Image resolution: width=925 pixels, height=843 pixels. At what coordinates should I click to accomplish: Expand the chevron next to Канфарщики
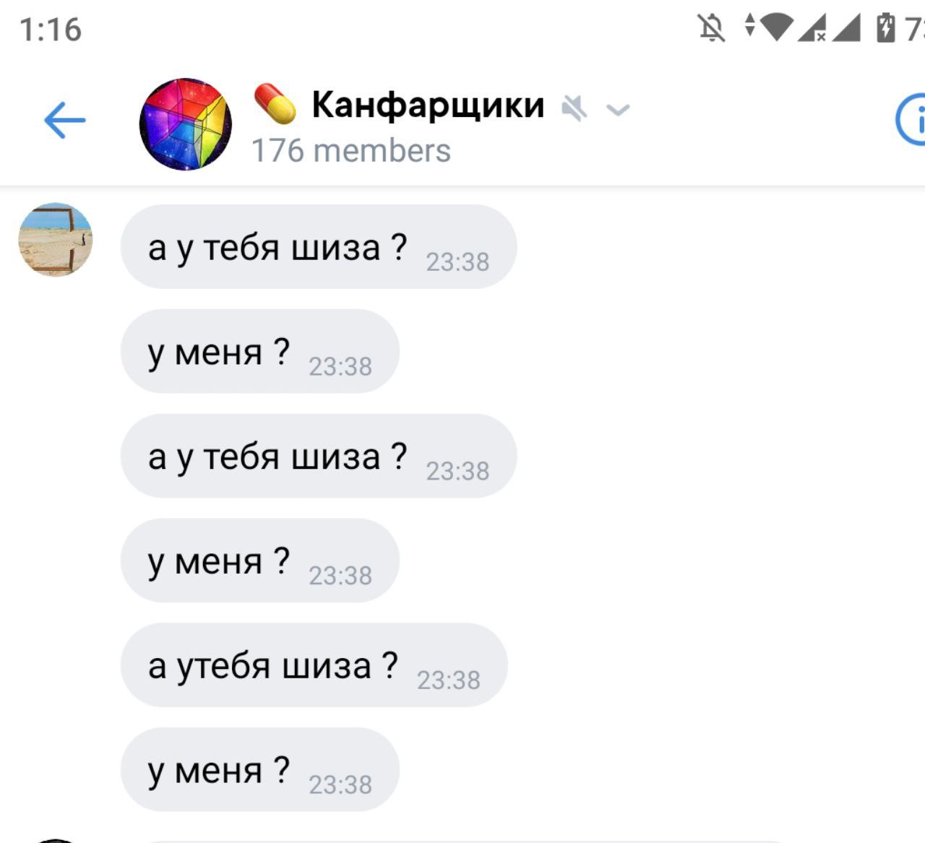(x=618, y=110)
